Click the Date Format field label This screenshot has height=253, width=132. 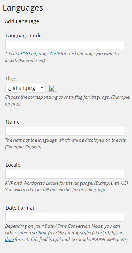20,208
